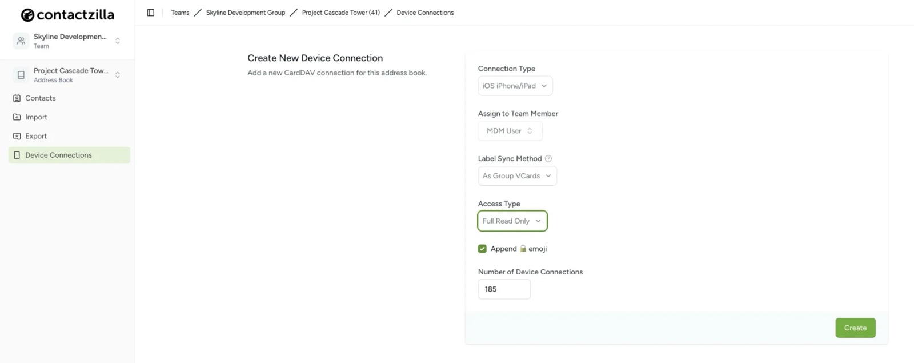This screenshot has height=363, width=914.
Task: Click the Contacts sidebar icon
Action: (17, 98)
